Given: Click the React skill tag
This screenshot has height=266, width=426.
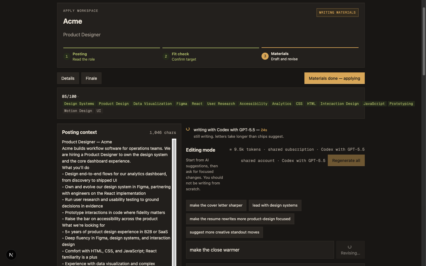Looking at the screenshot, I should click(197, 104).
